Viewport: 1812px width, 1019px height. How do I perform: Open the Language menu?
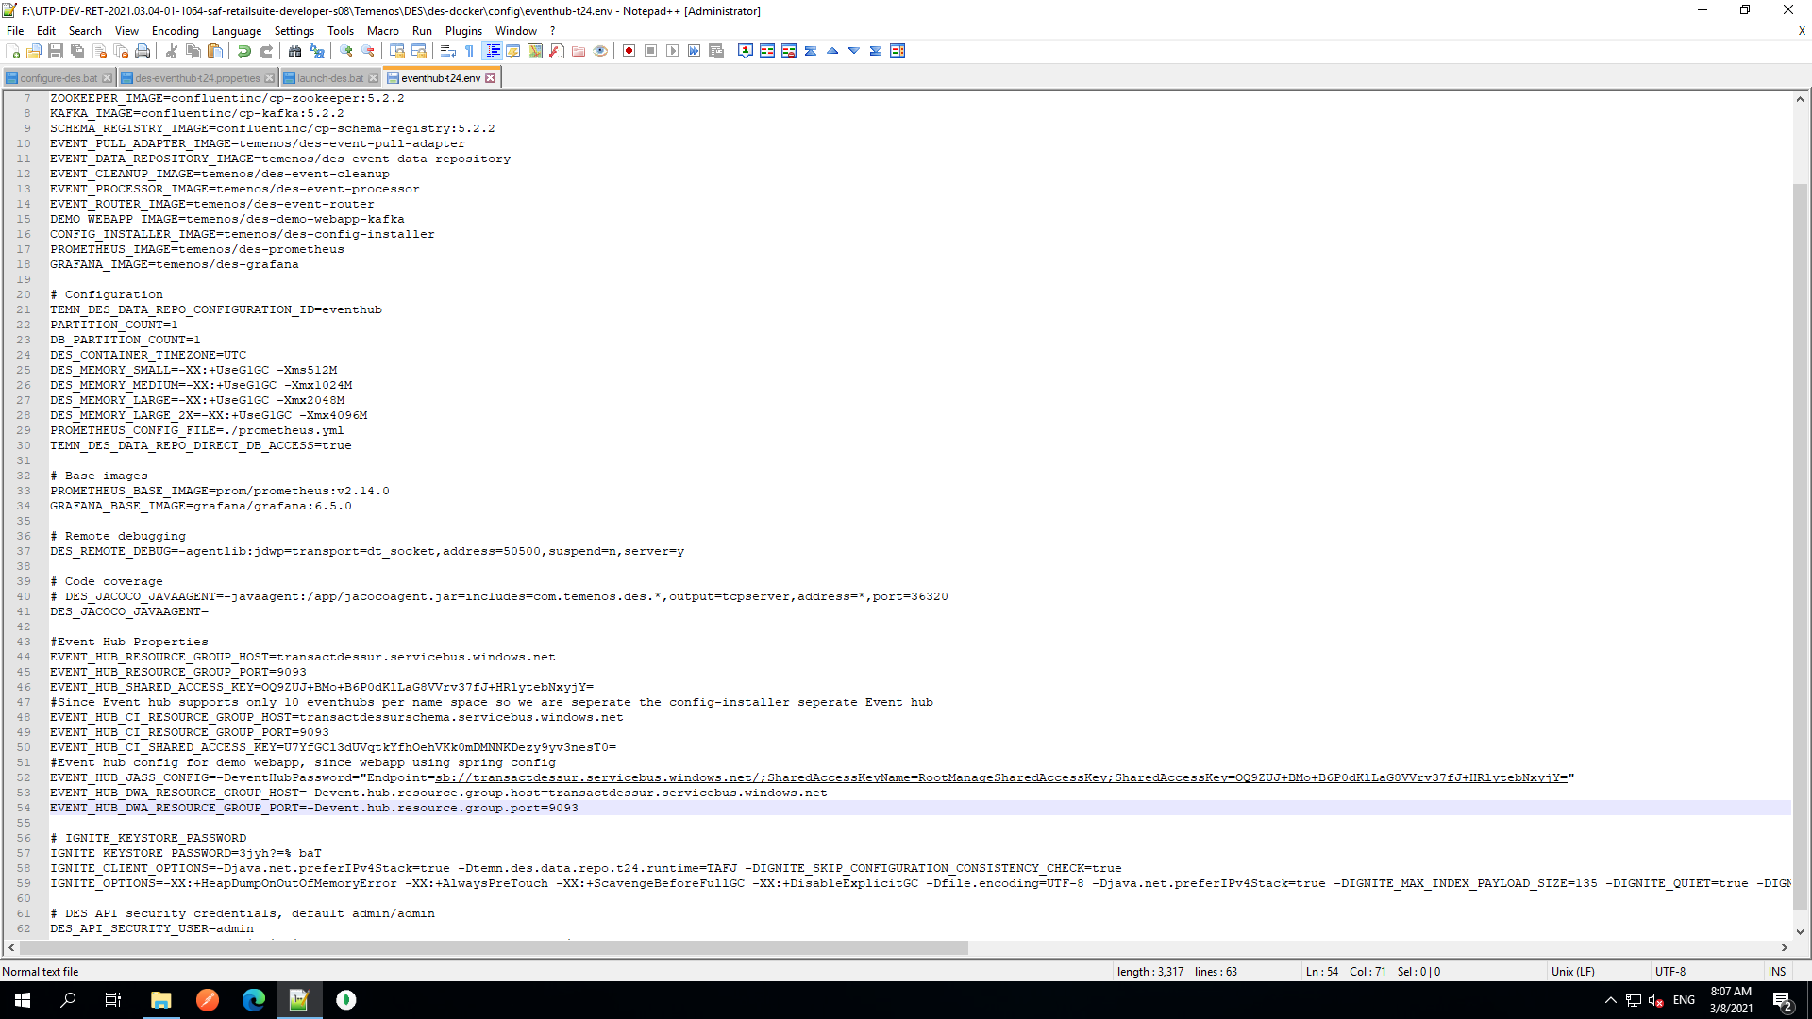[236, 31]
